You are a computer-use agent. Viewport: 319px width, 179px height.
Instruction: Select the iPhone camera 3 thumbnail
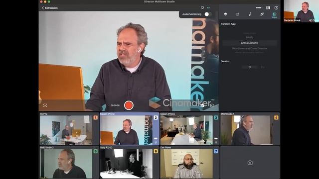[186, 130]
